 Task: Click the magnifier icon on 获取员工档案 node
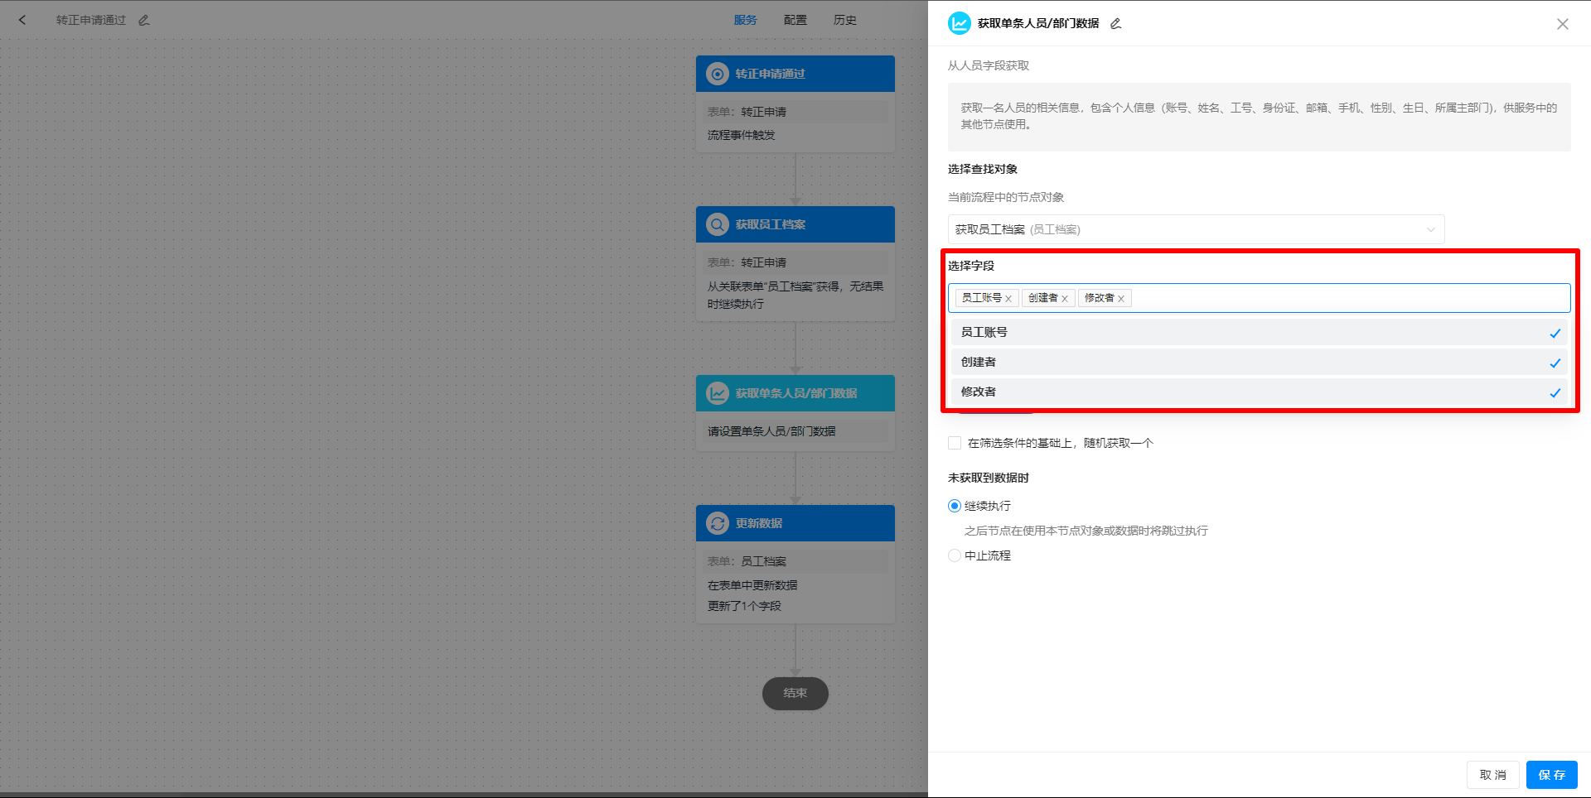pyautogui.click(x=717, y=224)
